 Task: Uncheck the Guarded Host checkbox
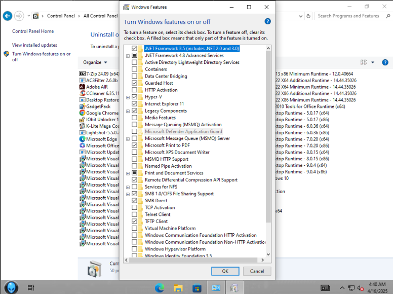click(x=134, y=83)
